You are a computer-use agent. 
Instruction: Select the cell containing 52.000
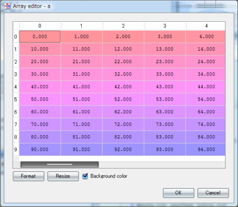point(123,99)
